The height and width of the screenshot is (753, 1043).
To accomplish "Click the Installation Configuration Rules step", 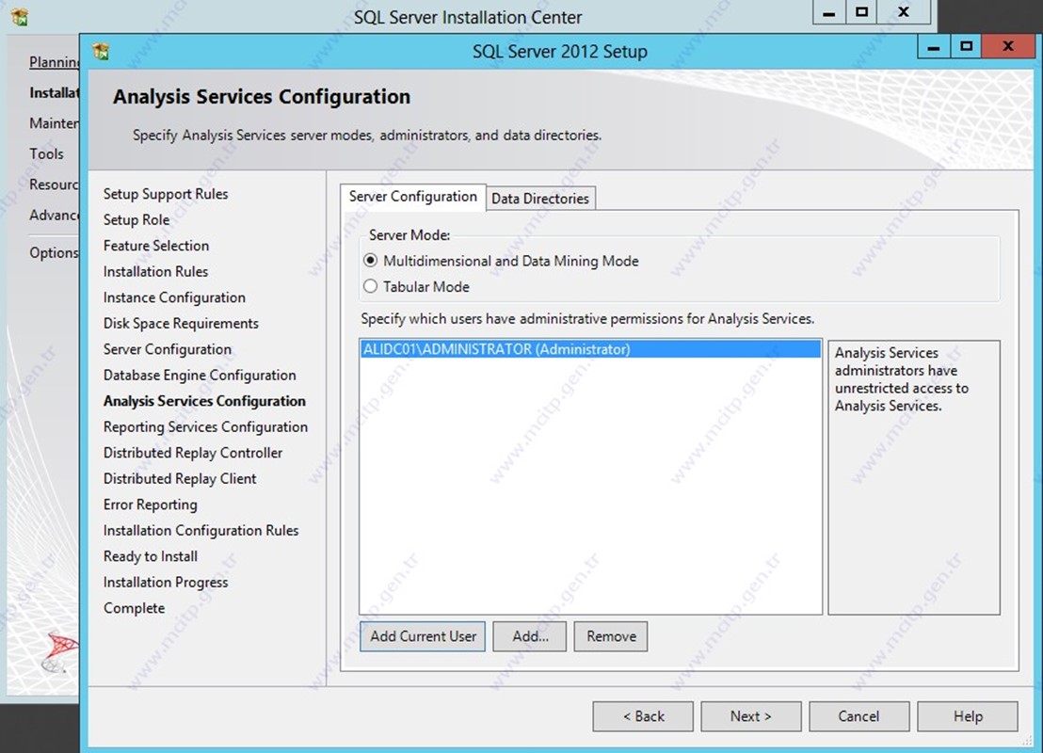I will pos(201,531).
